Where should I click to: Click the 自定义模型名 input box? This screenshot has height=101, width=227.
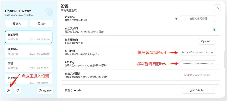[x=197, y=75]
